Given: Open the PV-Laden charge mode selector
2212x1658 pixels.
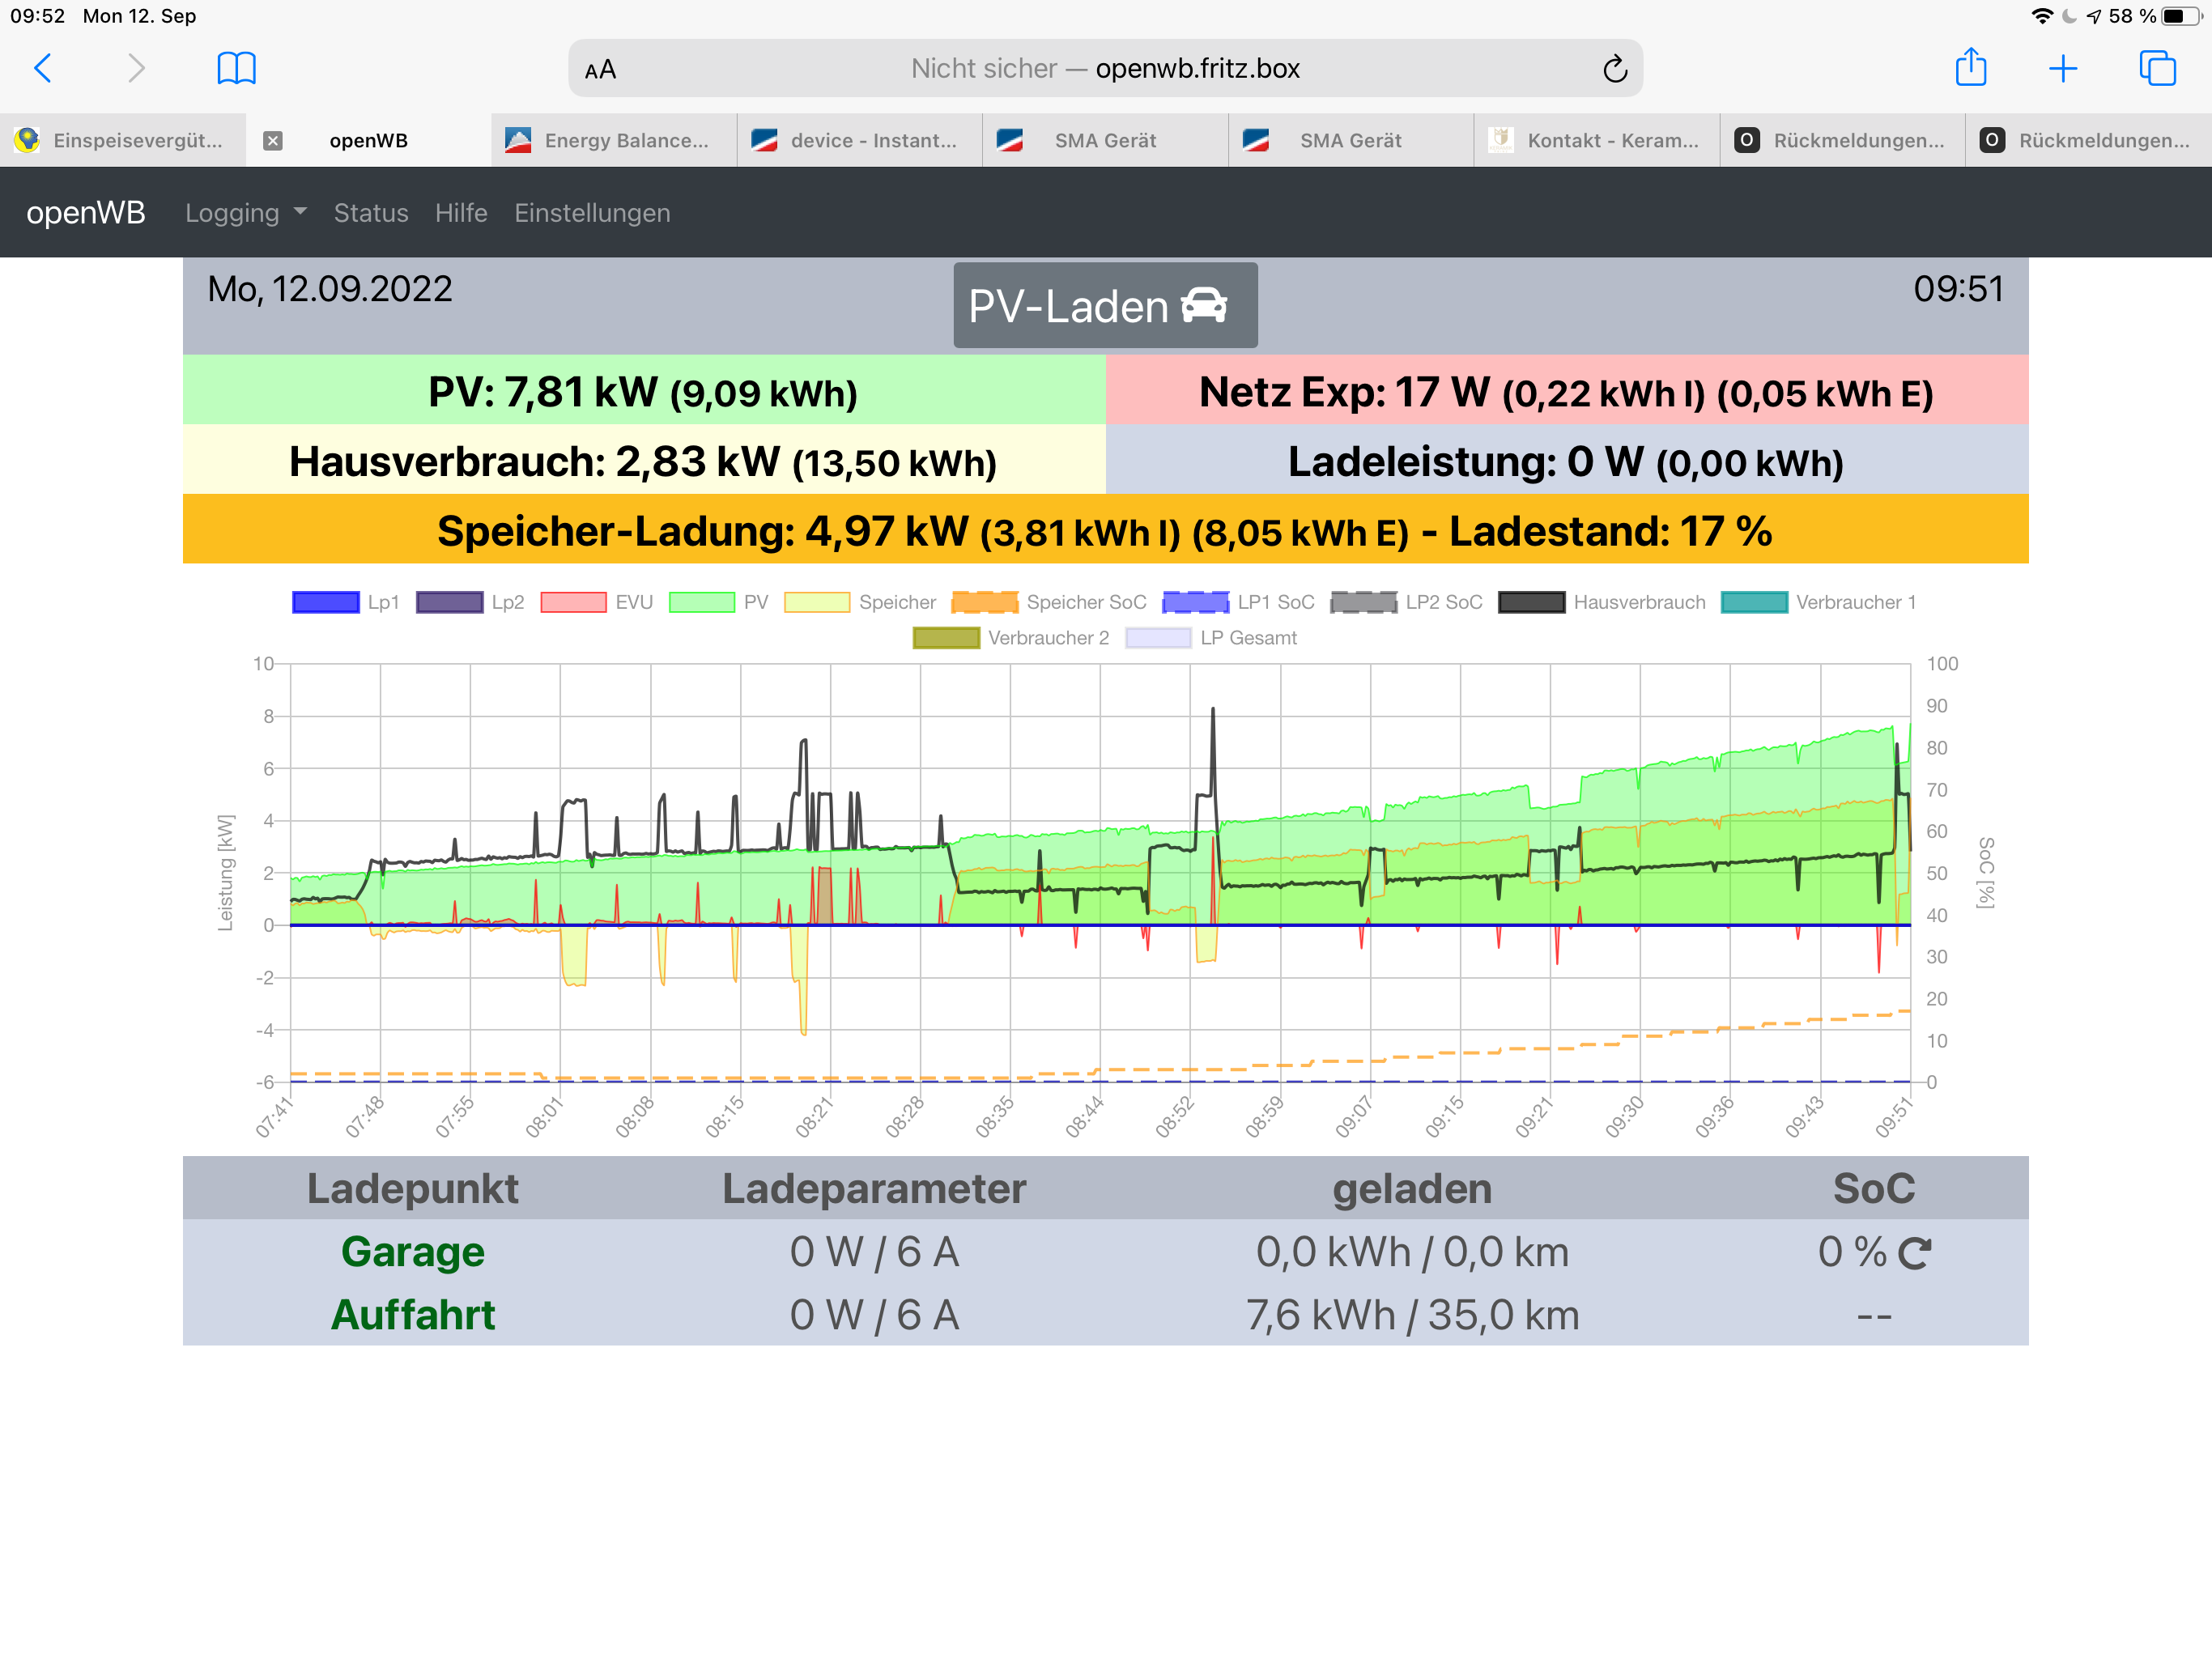Looking at the screenshot, I should [x=1104, y=306].
